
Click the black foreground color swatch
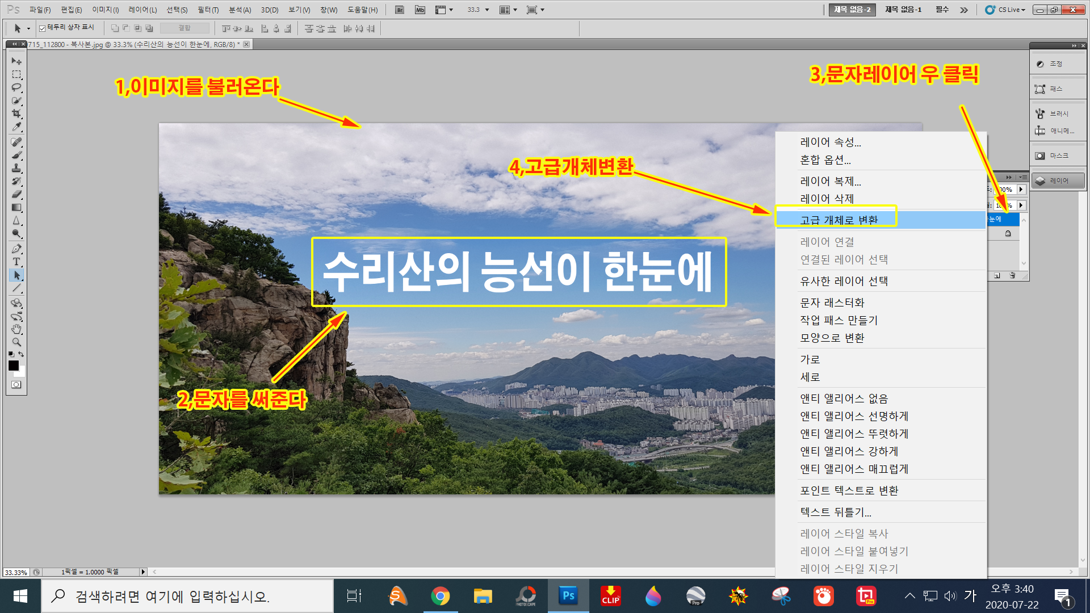[x=14, y=366]
